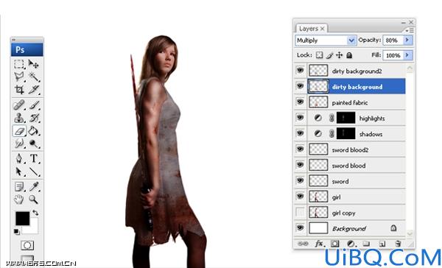442x268 pixels.
Task: Activate the Zoom tool
Action: coord(34,200)
